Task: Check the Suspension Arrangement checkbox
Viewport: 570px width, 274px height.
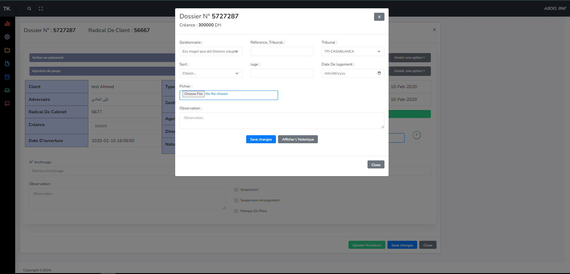Action: 236,200
